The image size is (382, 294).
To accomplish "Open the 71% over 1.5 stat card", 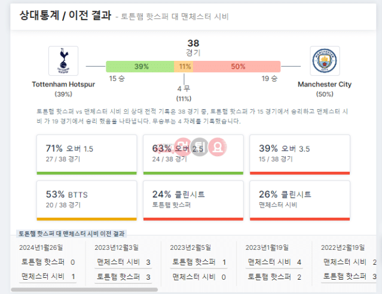I will [x=87, y=154].
